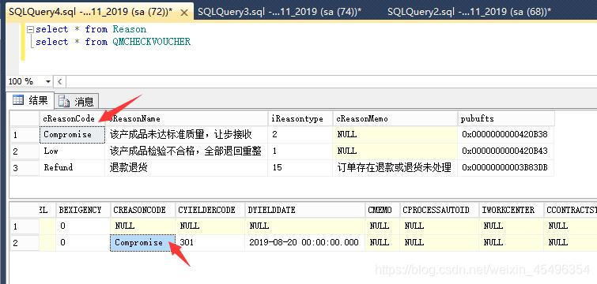Click the horizontal scroll left arrow
Viewport: 597px width, 284px height.
(60, 81)
